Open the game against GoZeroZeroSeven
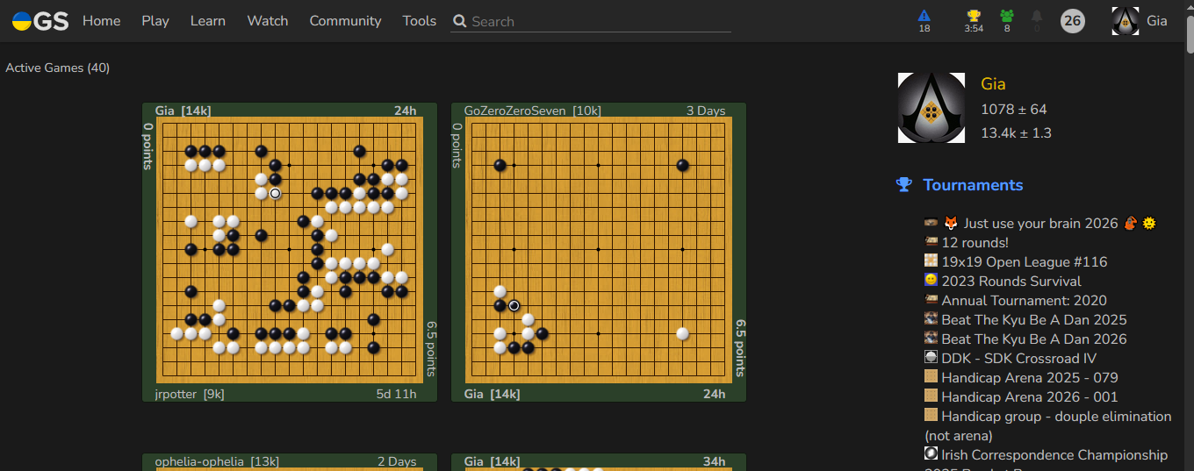 pyautogui.click(x=598, y=250)
